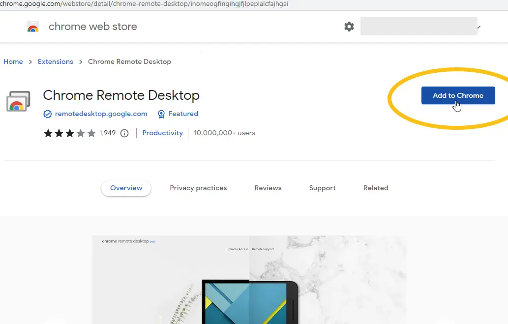Visit the remotedesktop.google.com publisher link
508x324 pixels.
coord(101,114)
